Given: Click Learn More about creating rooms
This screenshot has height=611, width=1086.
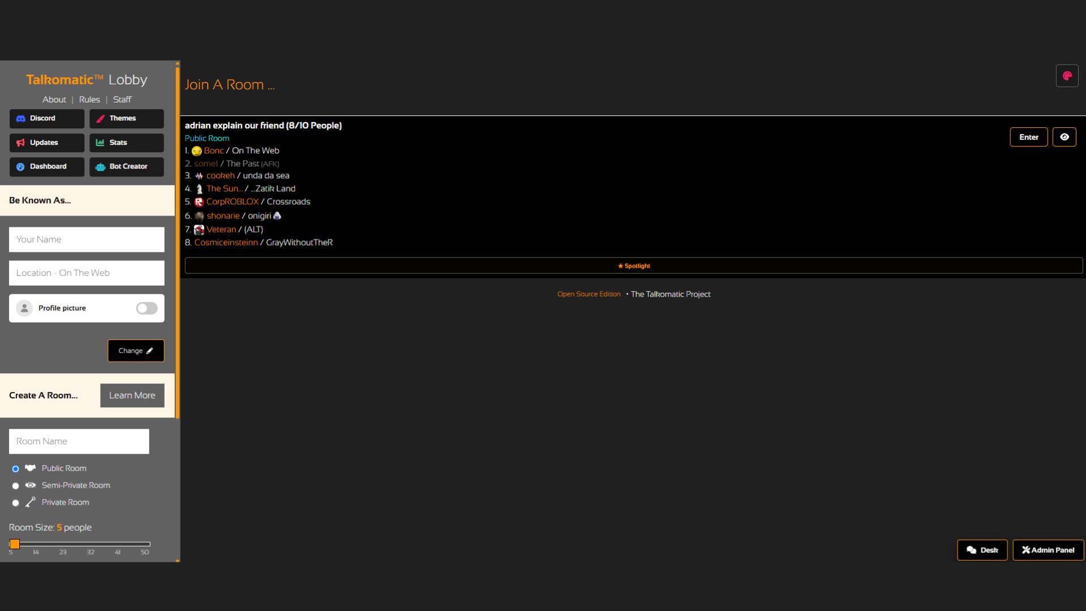Looking at the screenshot, I should pyautogui.click(x=132, y=395).
